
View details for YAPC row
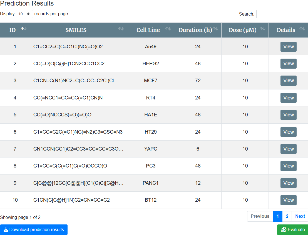[x=288, y=149]
